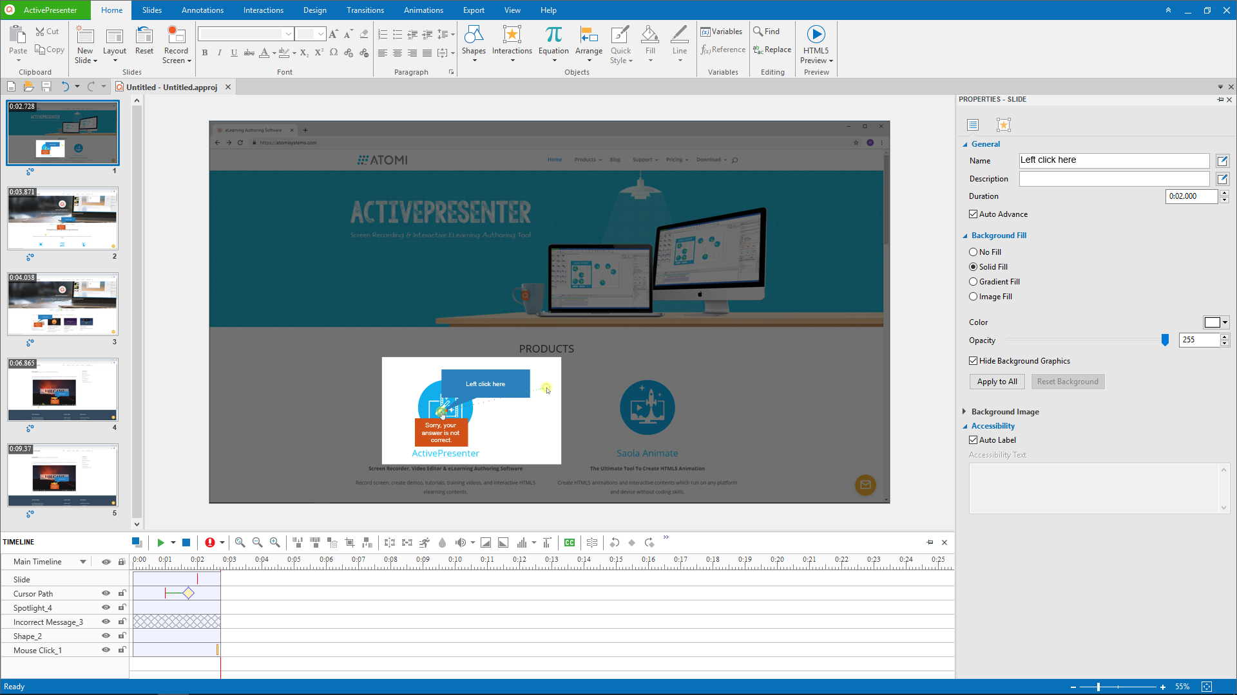Hide the Cursor Path track

pyautogui.click(x=106, y=593)
